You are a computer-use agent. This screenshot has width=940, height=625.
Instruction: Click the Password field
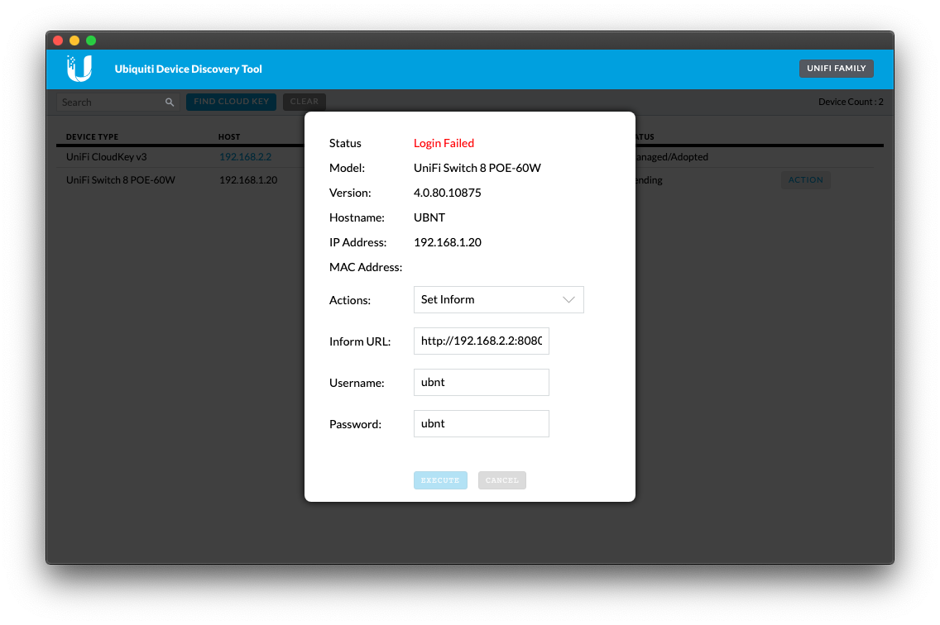tap(482, 423)
